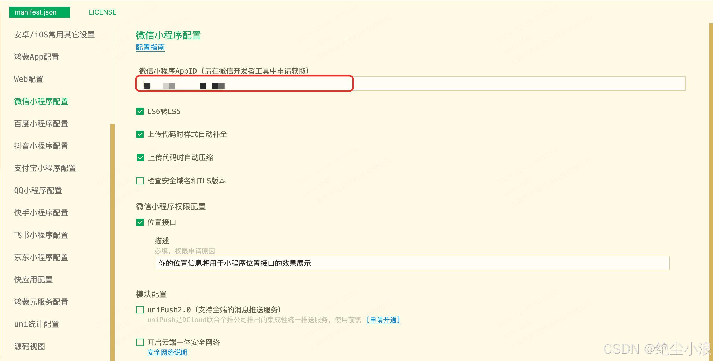The width and height of the screenshot is (713, 361).
Task: Uncheck the ES6转ES5 checkbox
Action: (140, 111)
